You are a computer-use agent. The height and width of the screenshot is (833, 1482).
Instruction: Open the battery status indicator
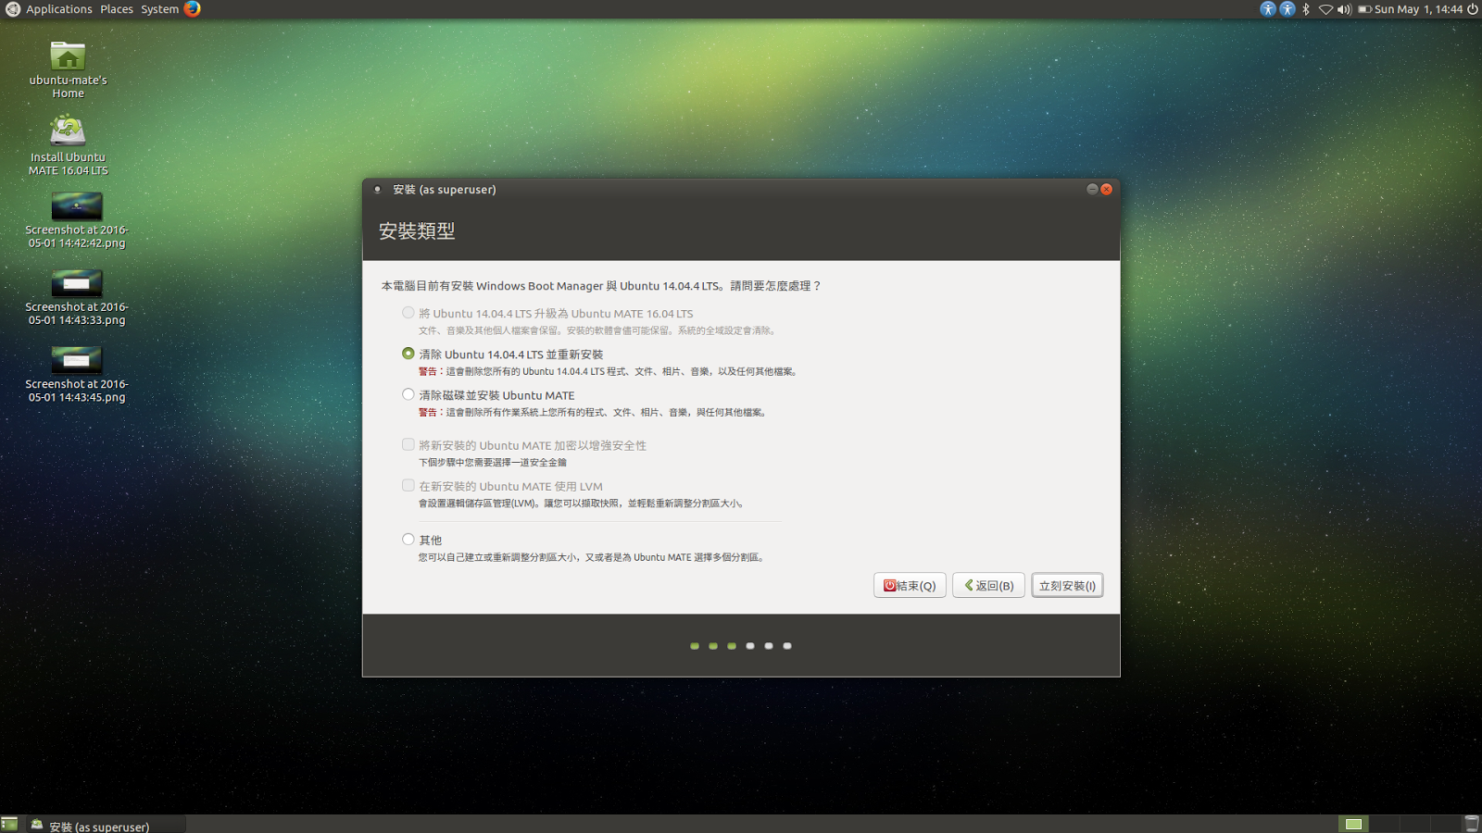pos(1364,9)
